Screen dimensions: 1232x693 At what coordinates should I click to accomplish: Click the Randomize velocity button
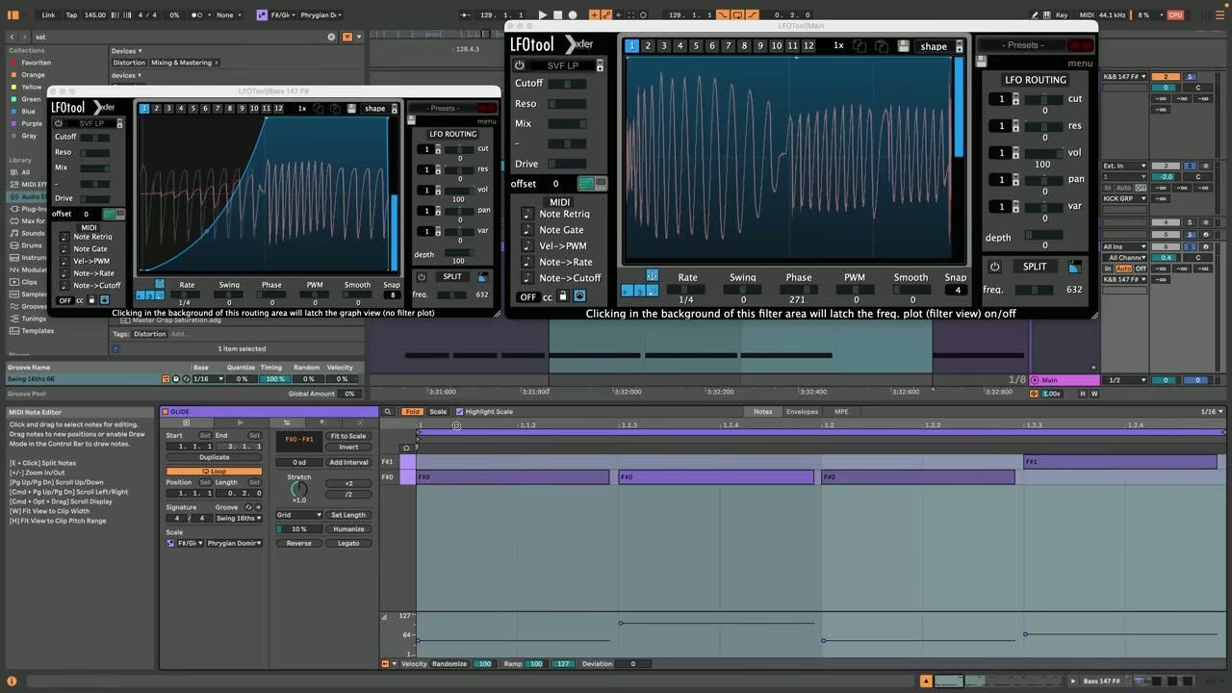pyautogui.click(x=449, y=663)
